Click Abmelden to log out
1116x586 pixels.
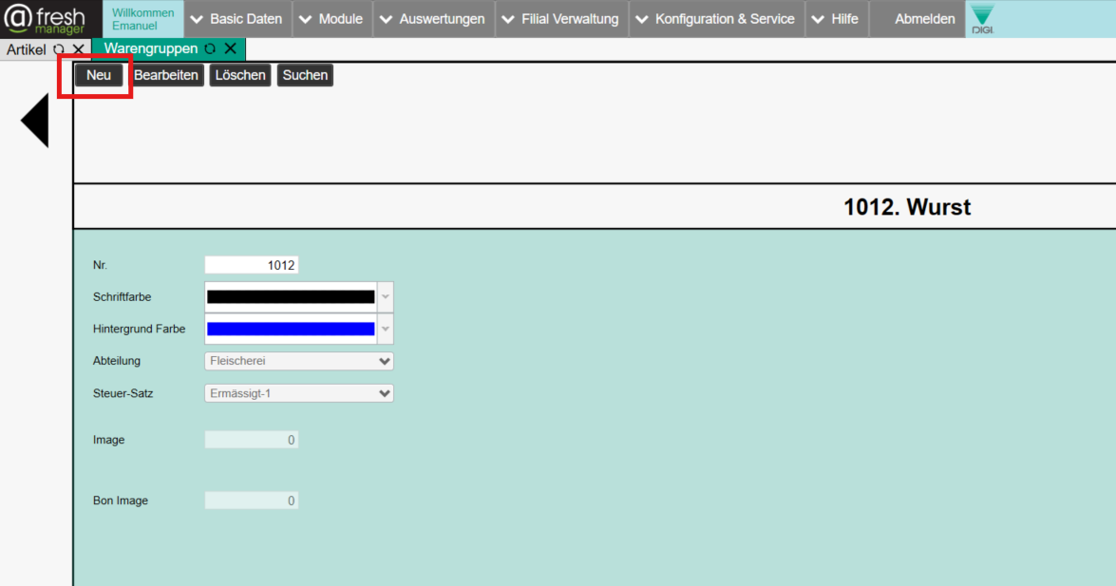[924, 19]
